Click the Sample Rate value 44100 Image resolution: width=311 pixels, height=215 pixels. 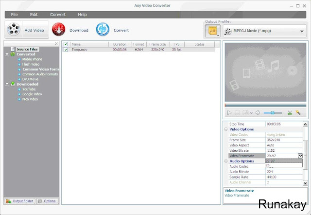click(272, 177)
